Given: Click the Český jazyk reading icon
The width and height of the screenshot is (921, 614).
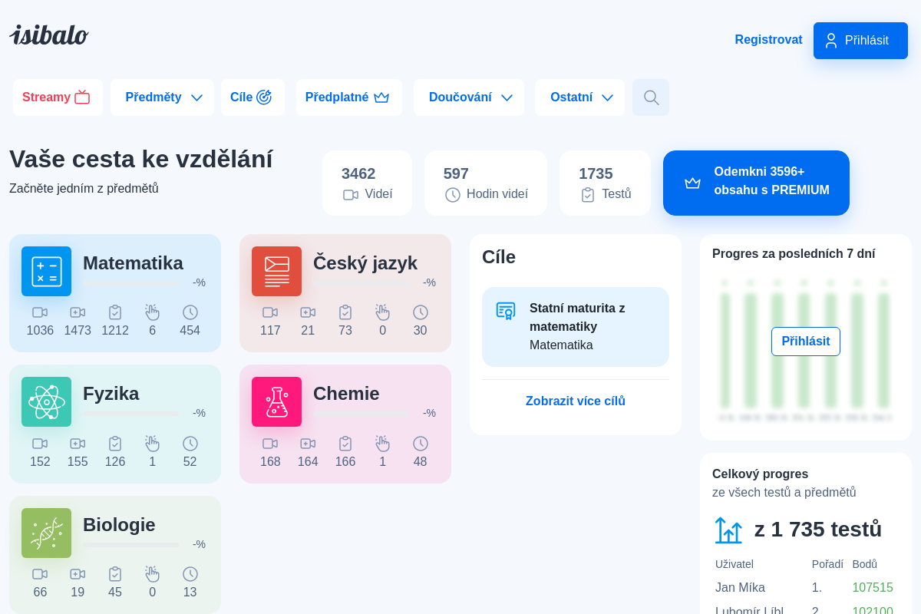Looking at the screenshot, I should tap(276, 271).
